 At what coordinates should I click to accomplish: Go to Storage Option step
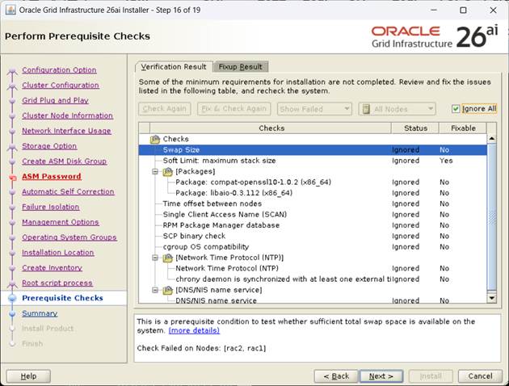49,146
